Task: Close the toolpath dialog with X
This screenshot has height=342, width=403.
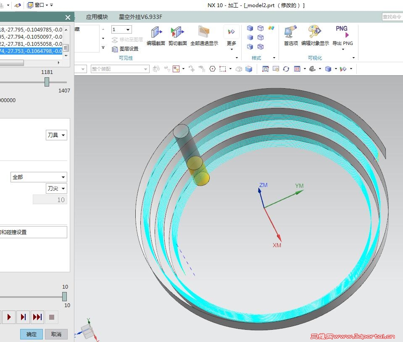Action: click(68, 17)
